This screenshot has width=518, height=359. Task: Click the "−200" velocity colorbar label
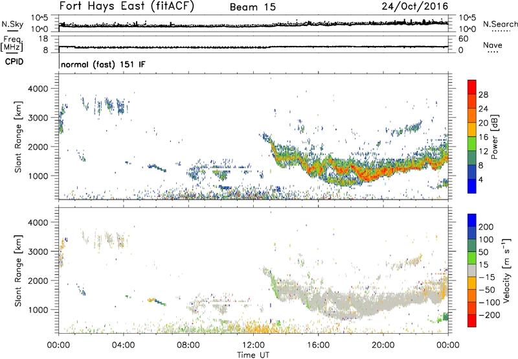click(490, 315)
